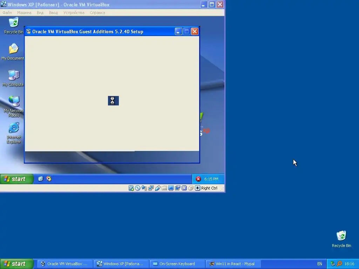359x269 pixels.
Task: Click the VirtualBox window title bar icon
Action: [x=4, y=4]
